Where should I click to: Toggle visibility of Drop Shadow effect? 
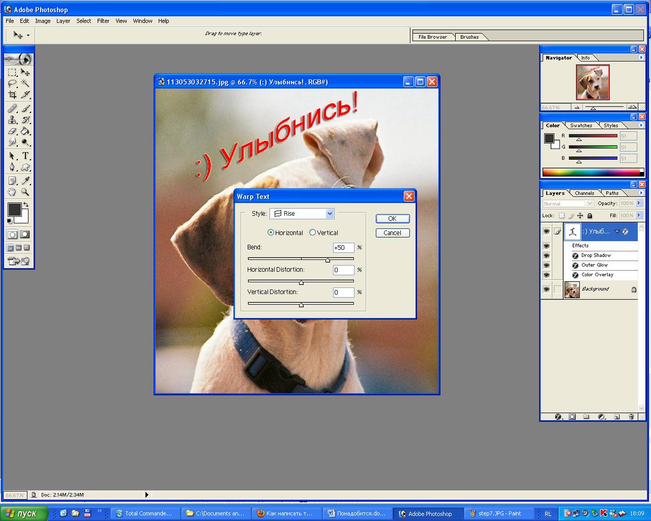point(547,255)
